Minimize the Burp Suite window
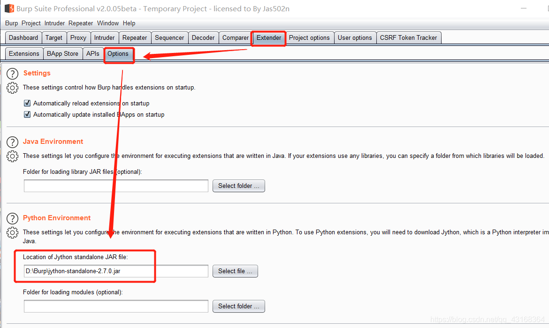Image resolution: width=549 pixels, height=328 pixels. click(524, 8)
